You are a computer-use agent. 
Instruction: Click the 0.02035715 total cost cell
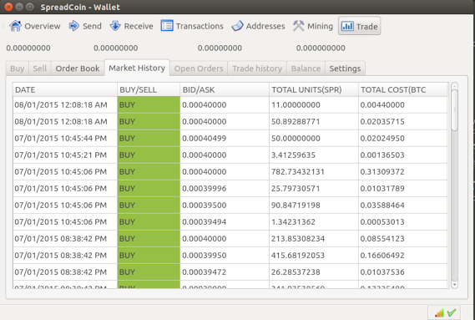pyautogui.click(x=403, y=122)
